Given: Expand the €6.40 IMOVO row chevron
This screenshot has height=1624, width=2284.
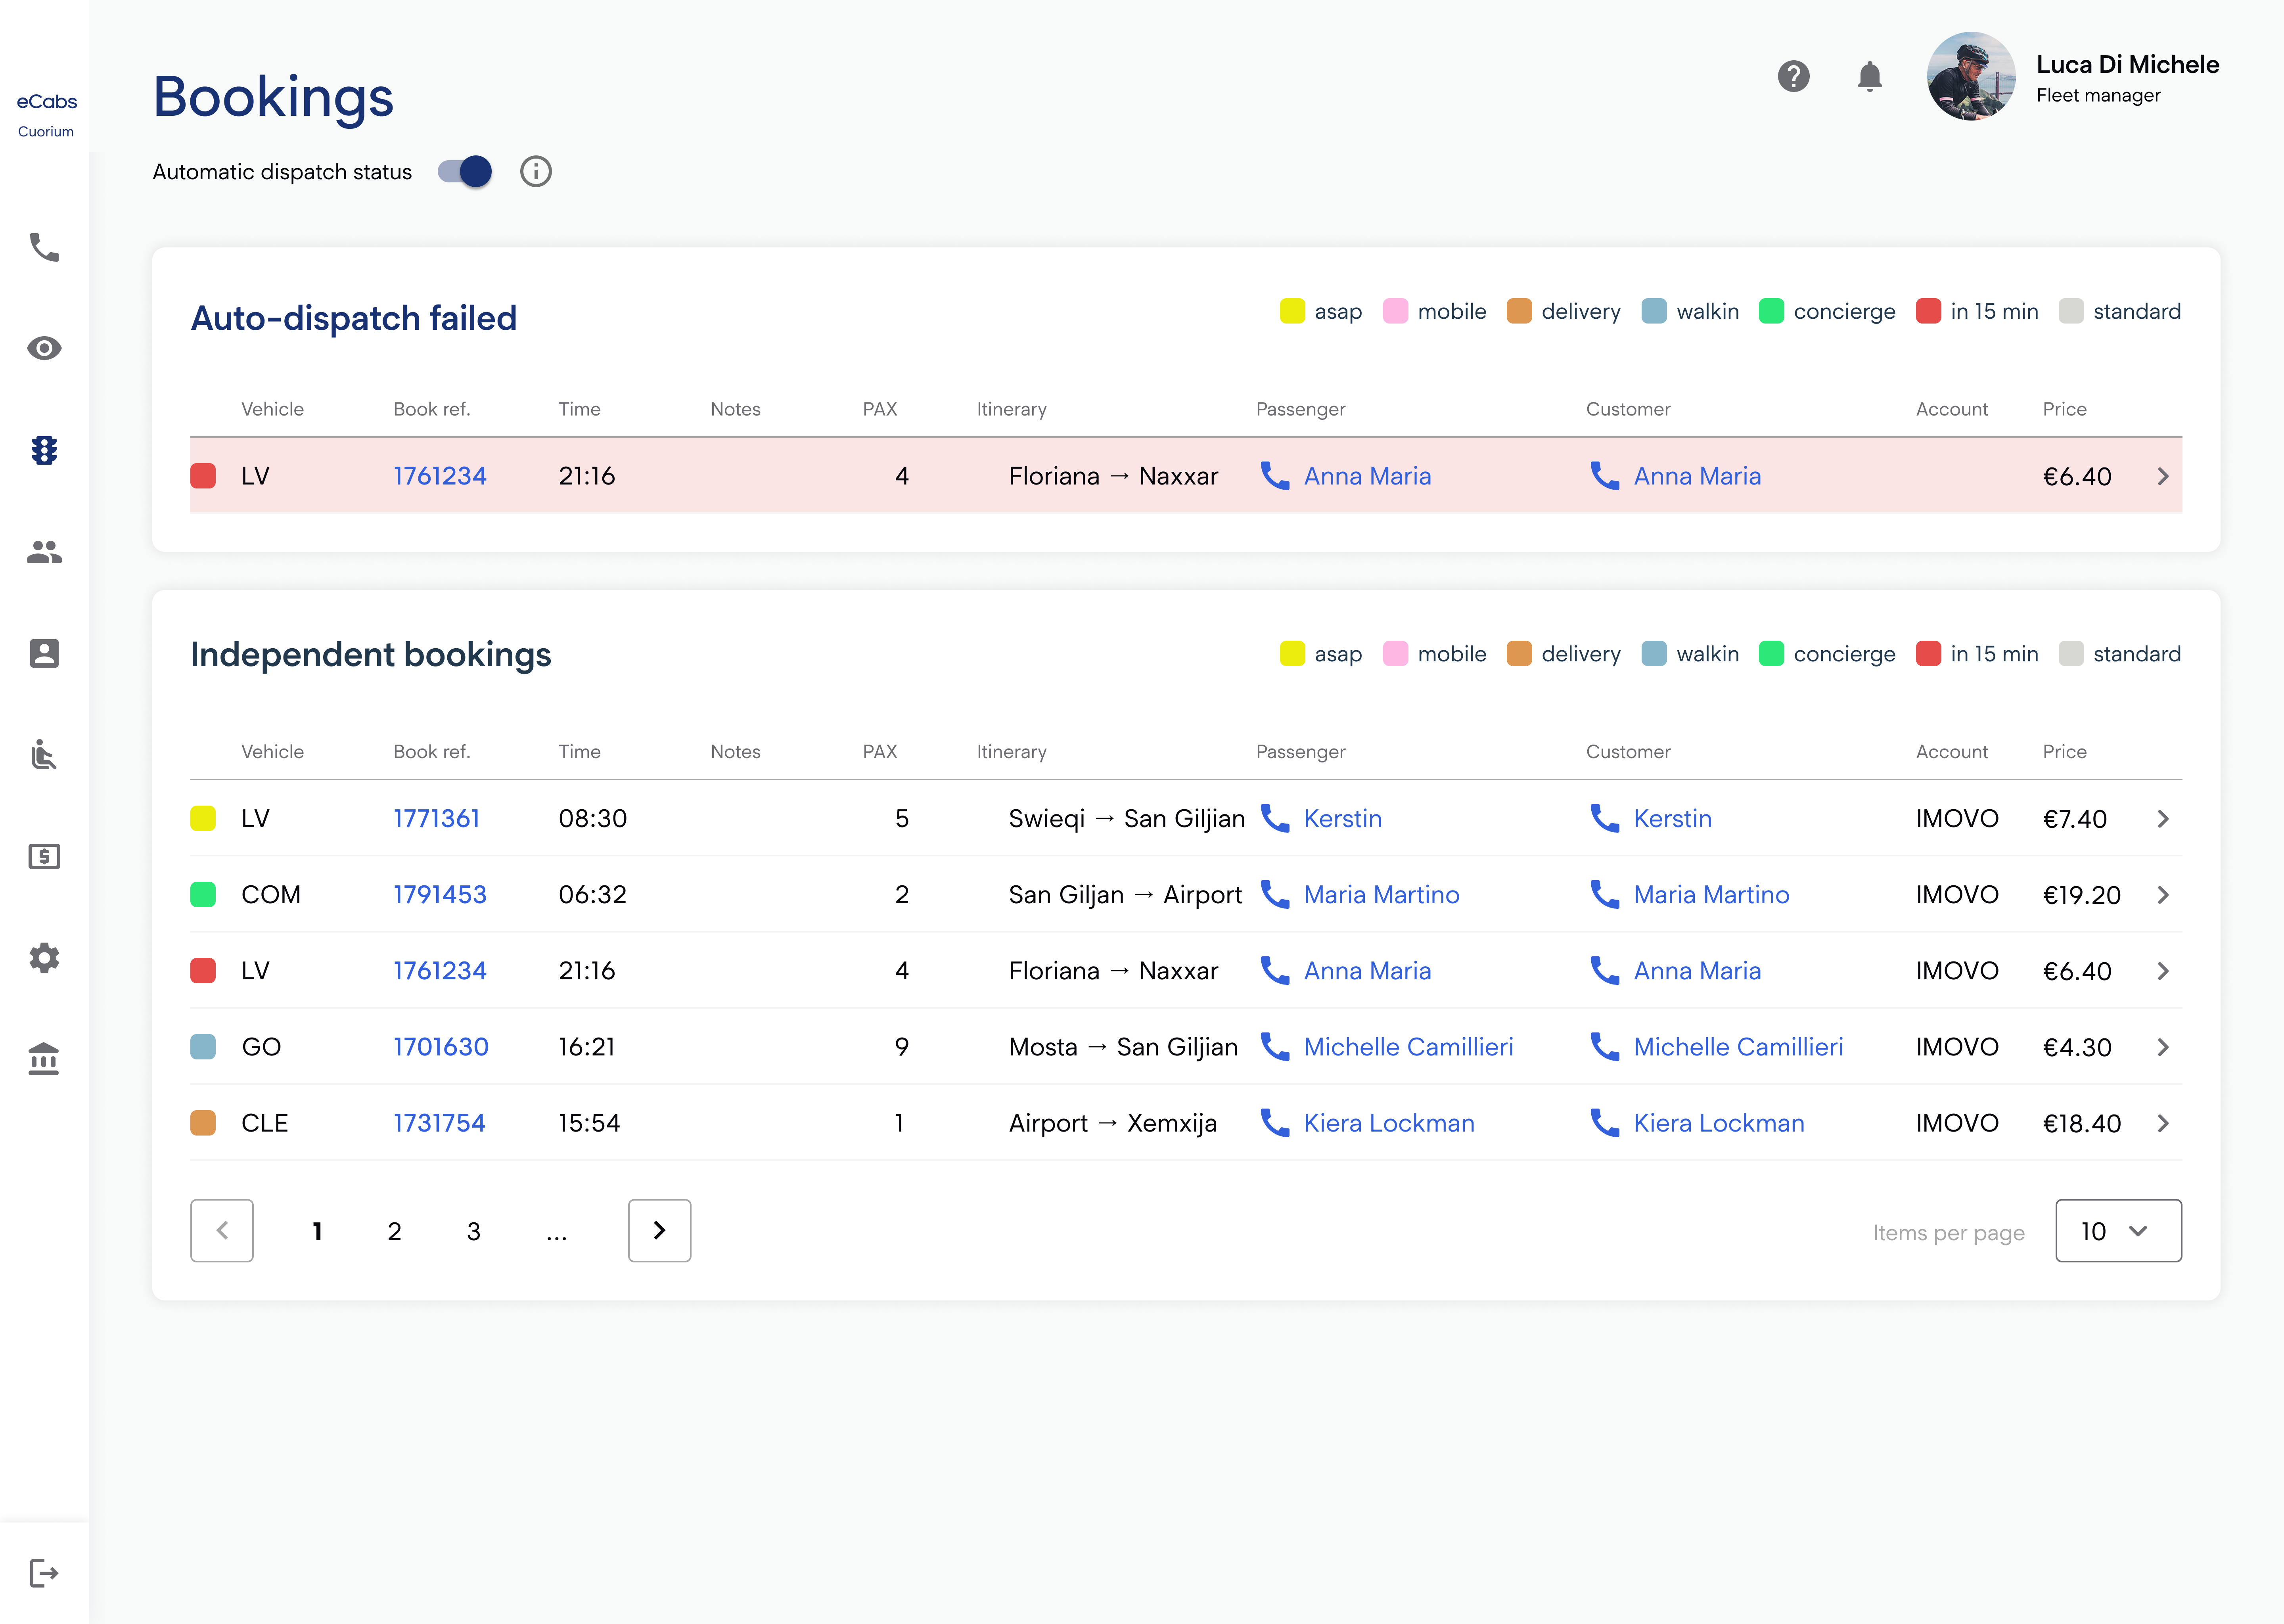Looking at the screenshot, I should pyautogui.click(x=2163, y=971).
